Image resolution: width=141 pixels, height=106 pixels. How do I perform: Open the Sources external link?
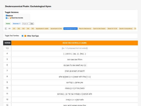[16, 24]
